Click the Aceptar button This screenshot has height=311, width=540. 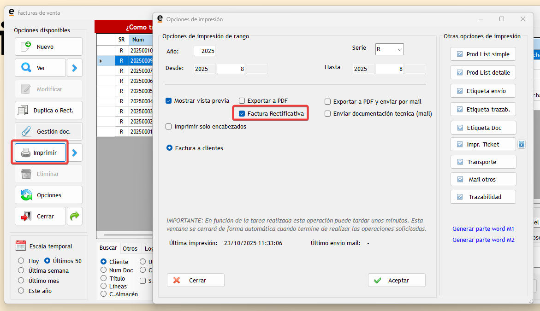pos(397,280)
